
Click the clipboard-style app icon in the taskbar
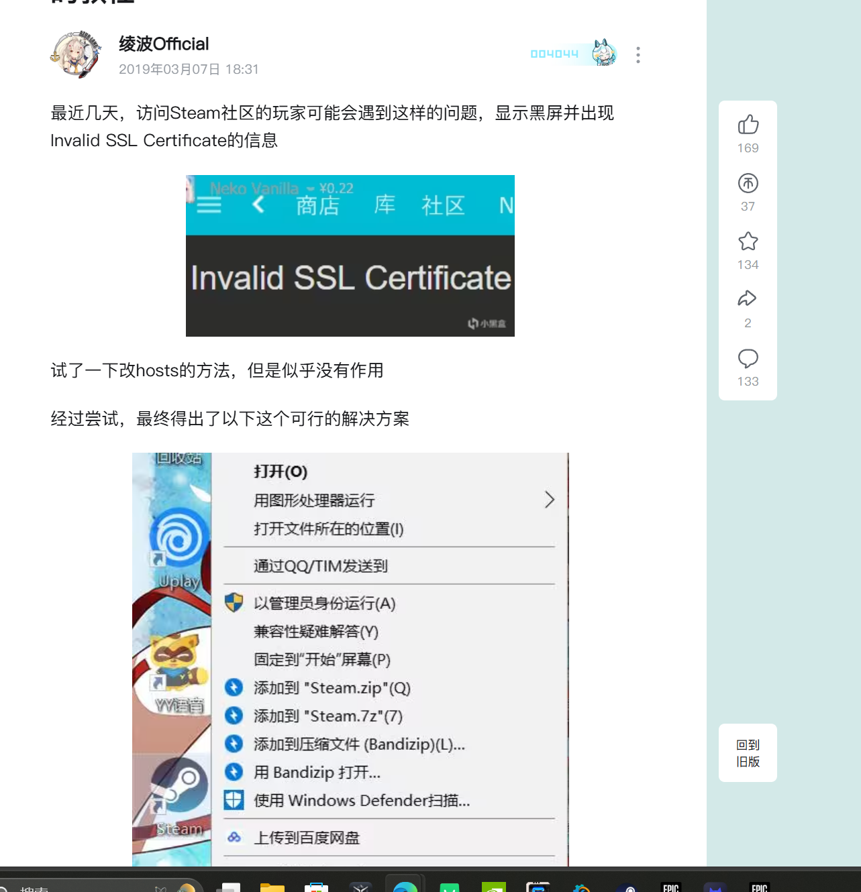[317, 887]
